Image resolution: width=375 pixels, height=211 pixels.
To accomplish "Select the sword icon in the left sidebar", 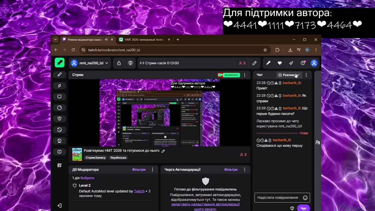I will coord(59,75).
